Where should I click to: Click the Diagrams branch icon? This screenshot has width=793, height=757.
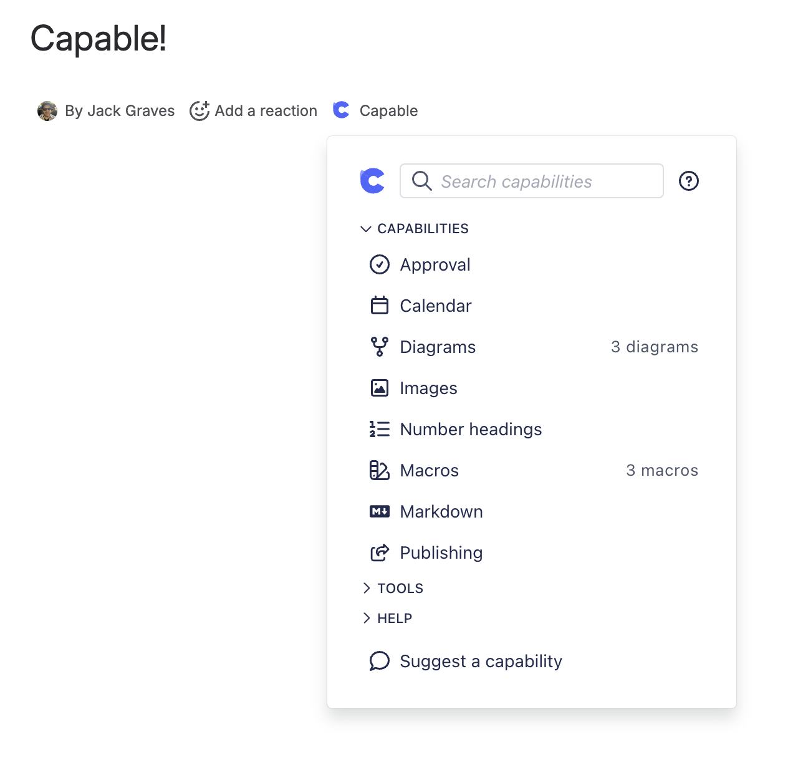380,347
